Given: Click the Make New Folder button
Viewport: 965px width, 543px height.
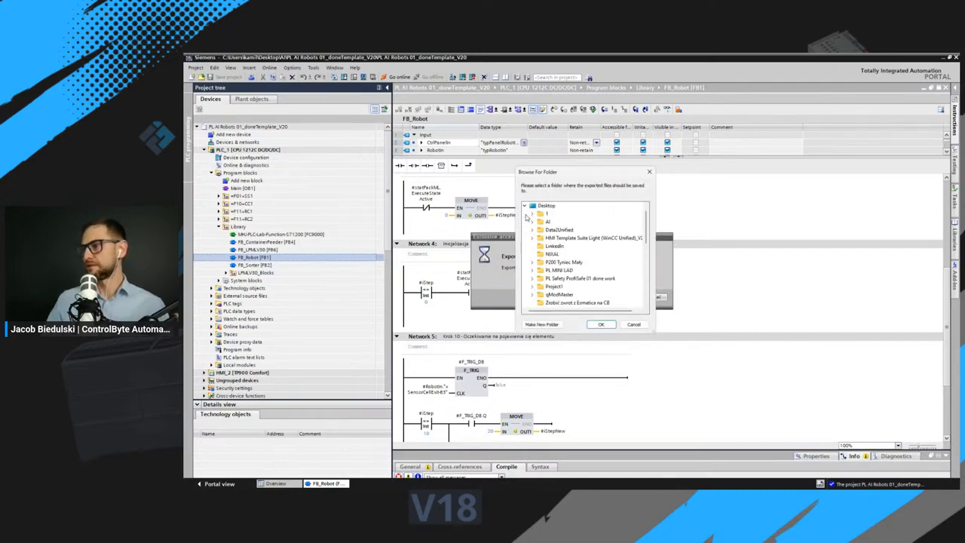Looking at the screenshot, I should [x=542, y=324].
